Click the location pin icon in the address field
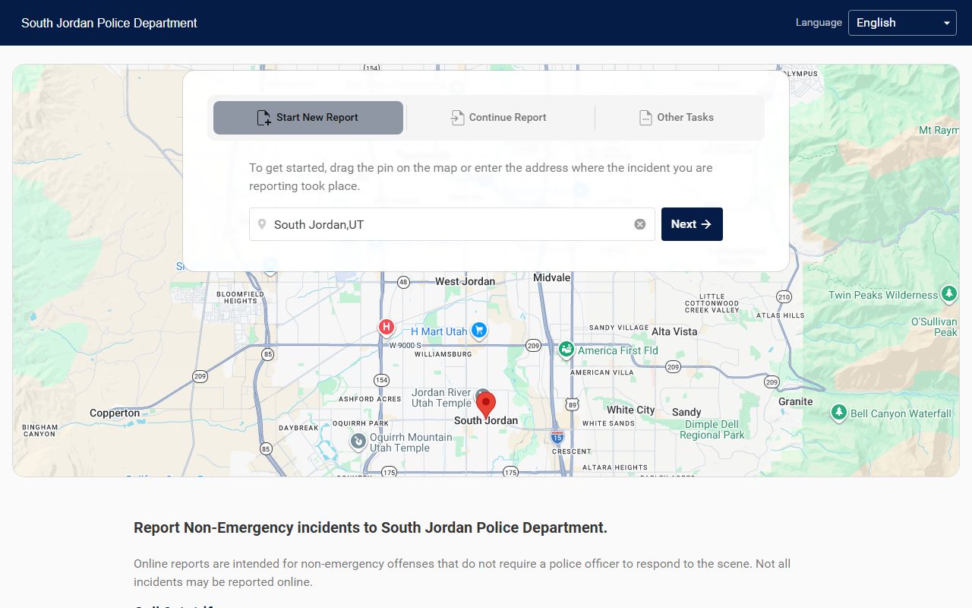Viewport: 972px width, 608px height. click(262, 224)
